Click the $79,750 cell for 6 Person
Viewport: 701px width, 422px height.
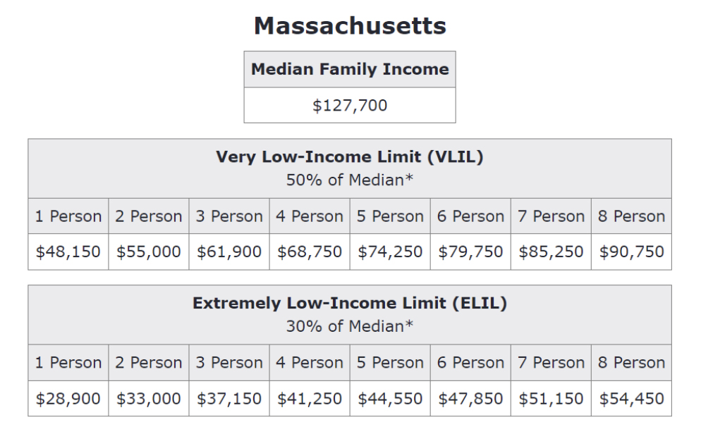point(470,252)
